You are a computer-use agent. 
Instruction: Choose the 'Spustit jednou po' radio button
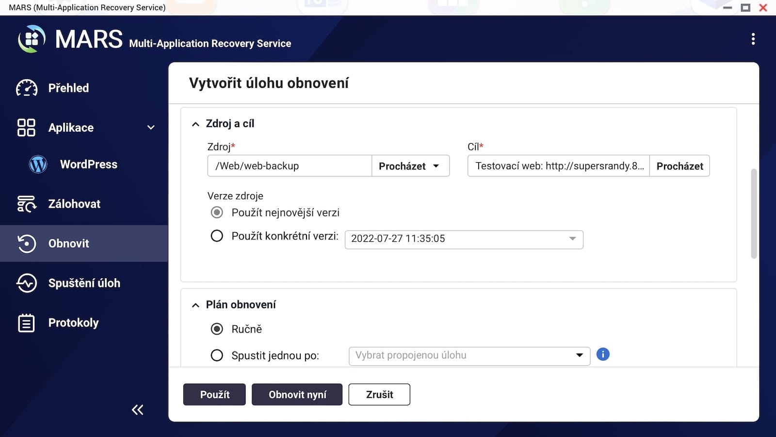click(217, 355)
